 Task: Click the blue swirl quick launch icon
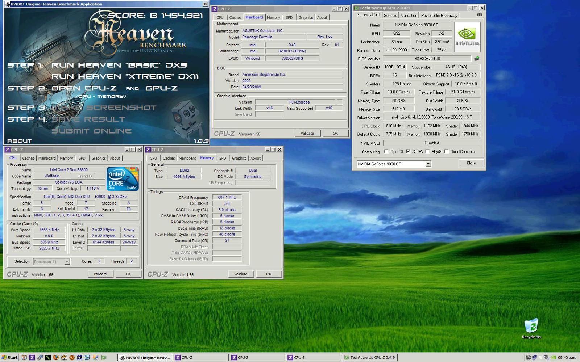[87, 357]
